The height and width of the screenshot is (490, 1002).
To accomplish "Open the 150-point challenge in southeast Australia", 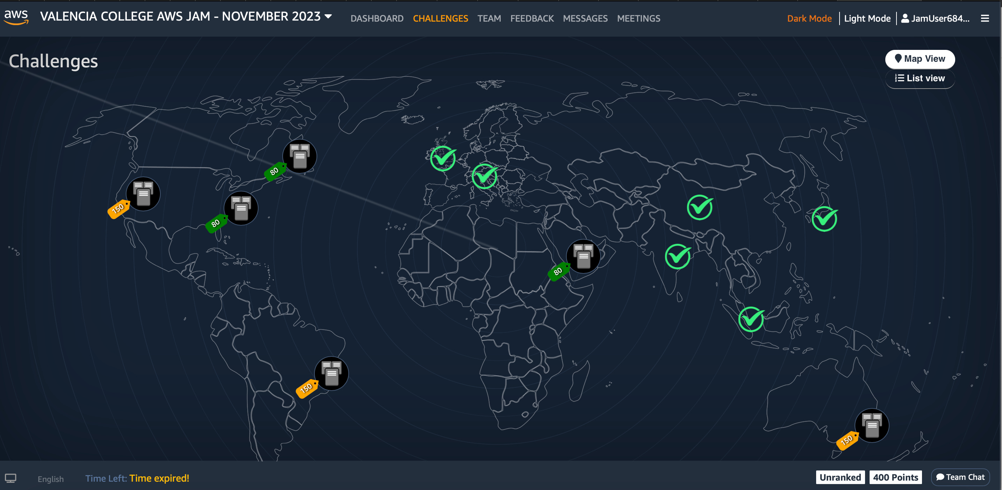I will [x=872, y=425].
